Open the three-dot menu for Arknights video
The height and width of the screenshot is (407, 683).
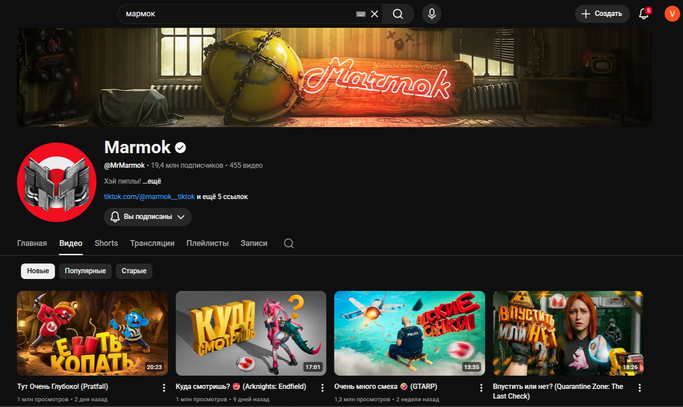[x=323, y=388]
